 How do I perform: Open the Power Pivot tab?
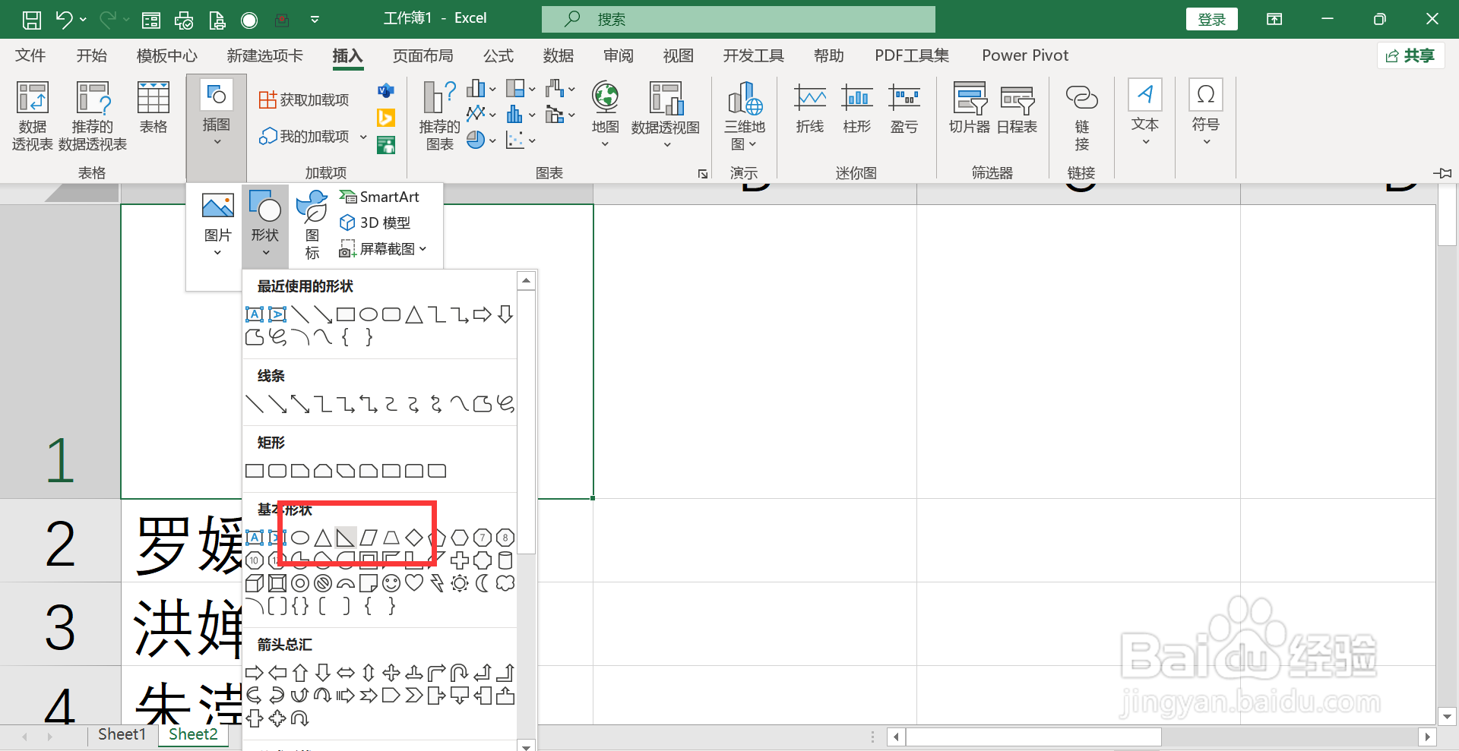pyautogui.click(x=1024, y=55)
